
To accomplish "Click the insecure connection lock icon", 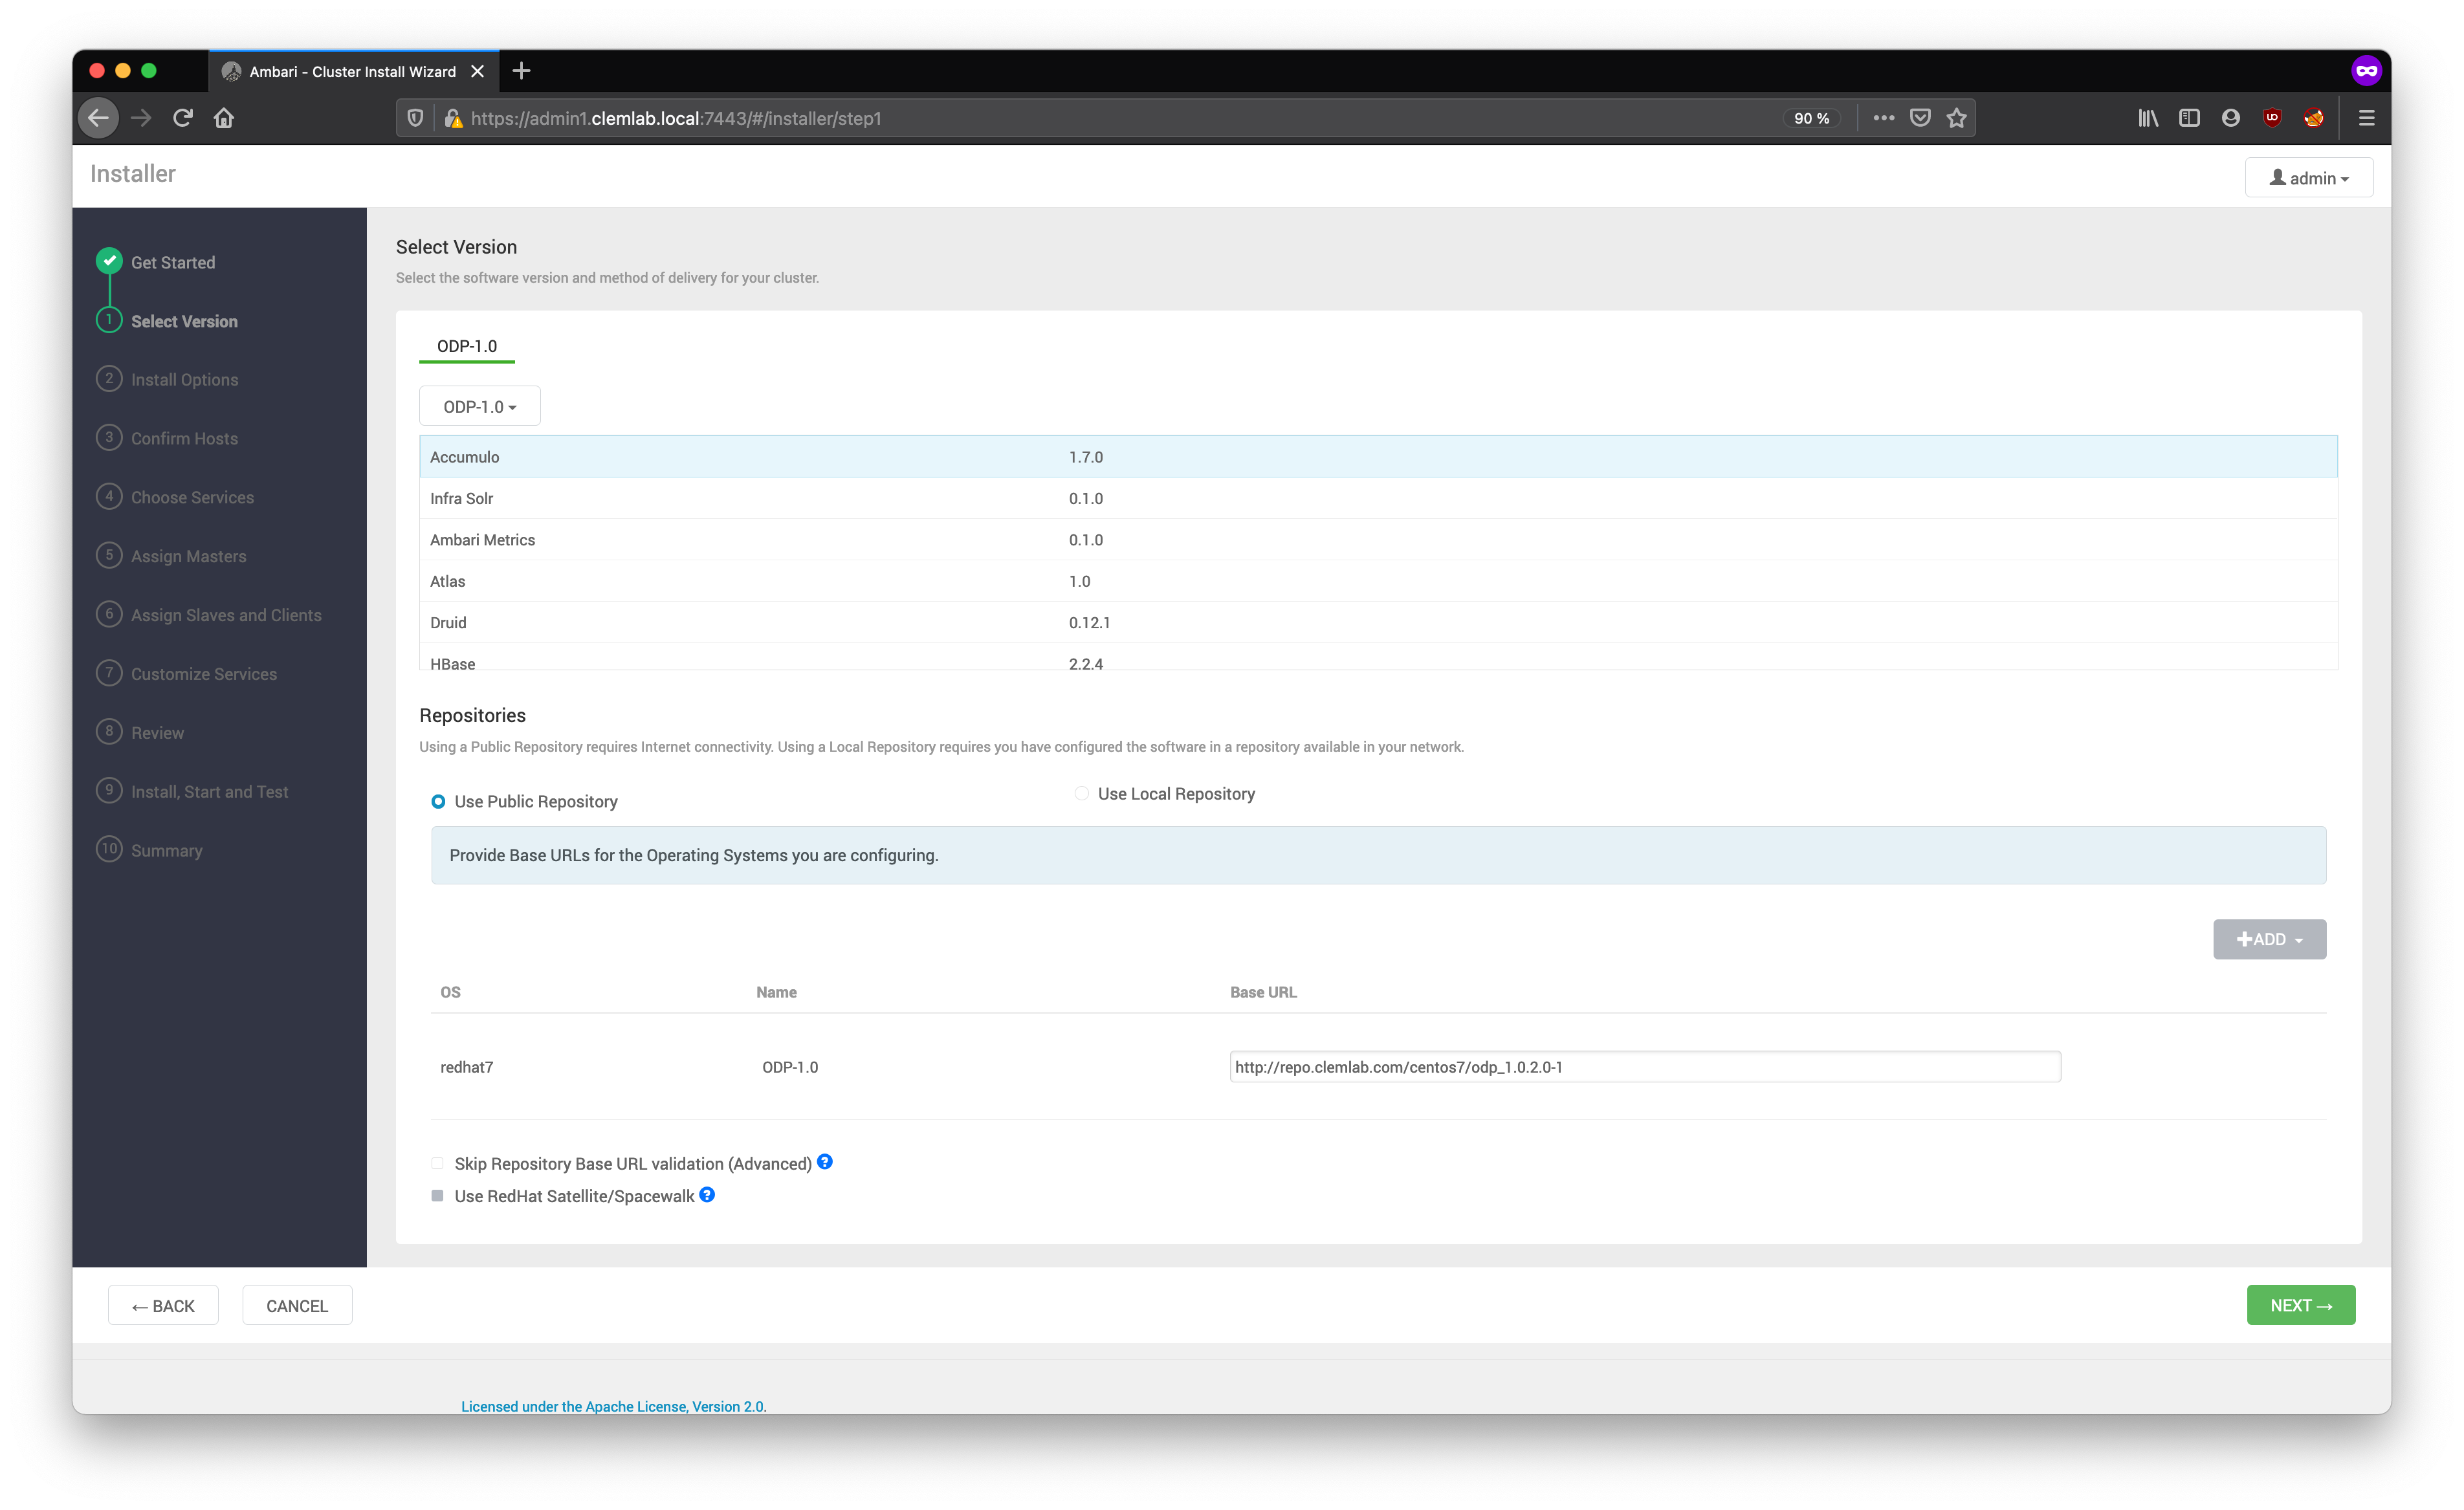I will pyautogui.click(x=453, y=118).
